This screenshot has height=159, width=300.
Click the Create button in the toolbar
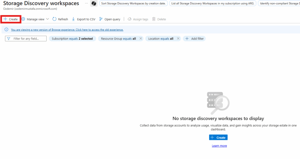11,19
